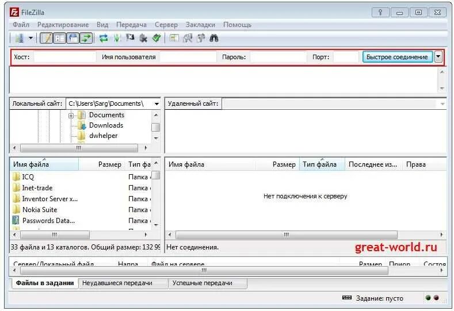The width and height of the screenshot is (454, 311).
Task: Click into the Имя пользователя input field
Action: click(188, 57)
